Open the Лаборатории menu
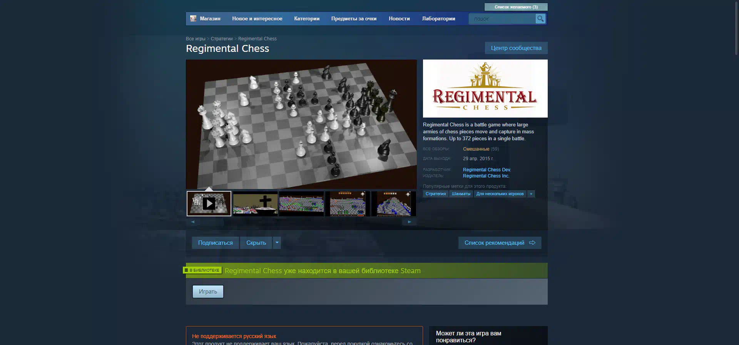Image resolution: width=739 pixels, height=345 pixels. pos(438,18)
